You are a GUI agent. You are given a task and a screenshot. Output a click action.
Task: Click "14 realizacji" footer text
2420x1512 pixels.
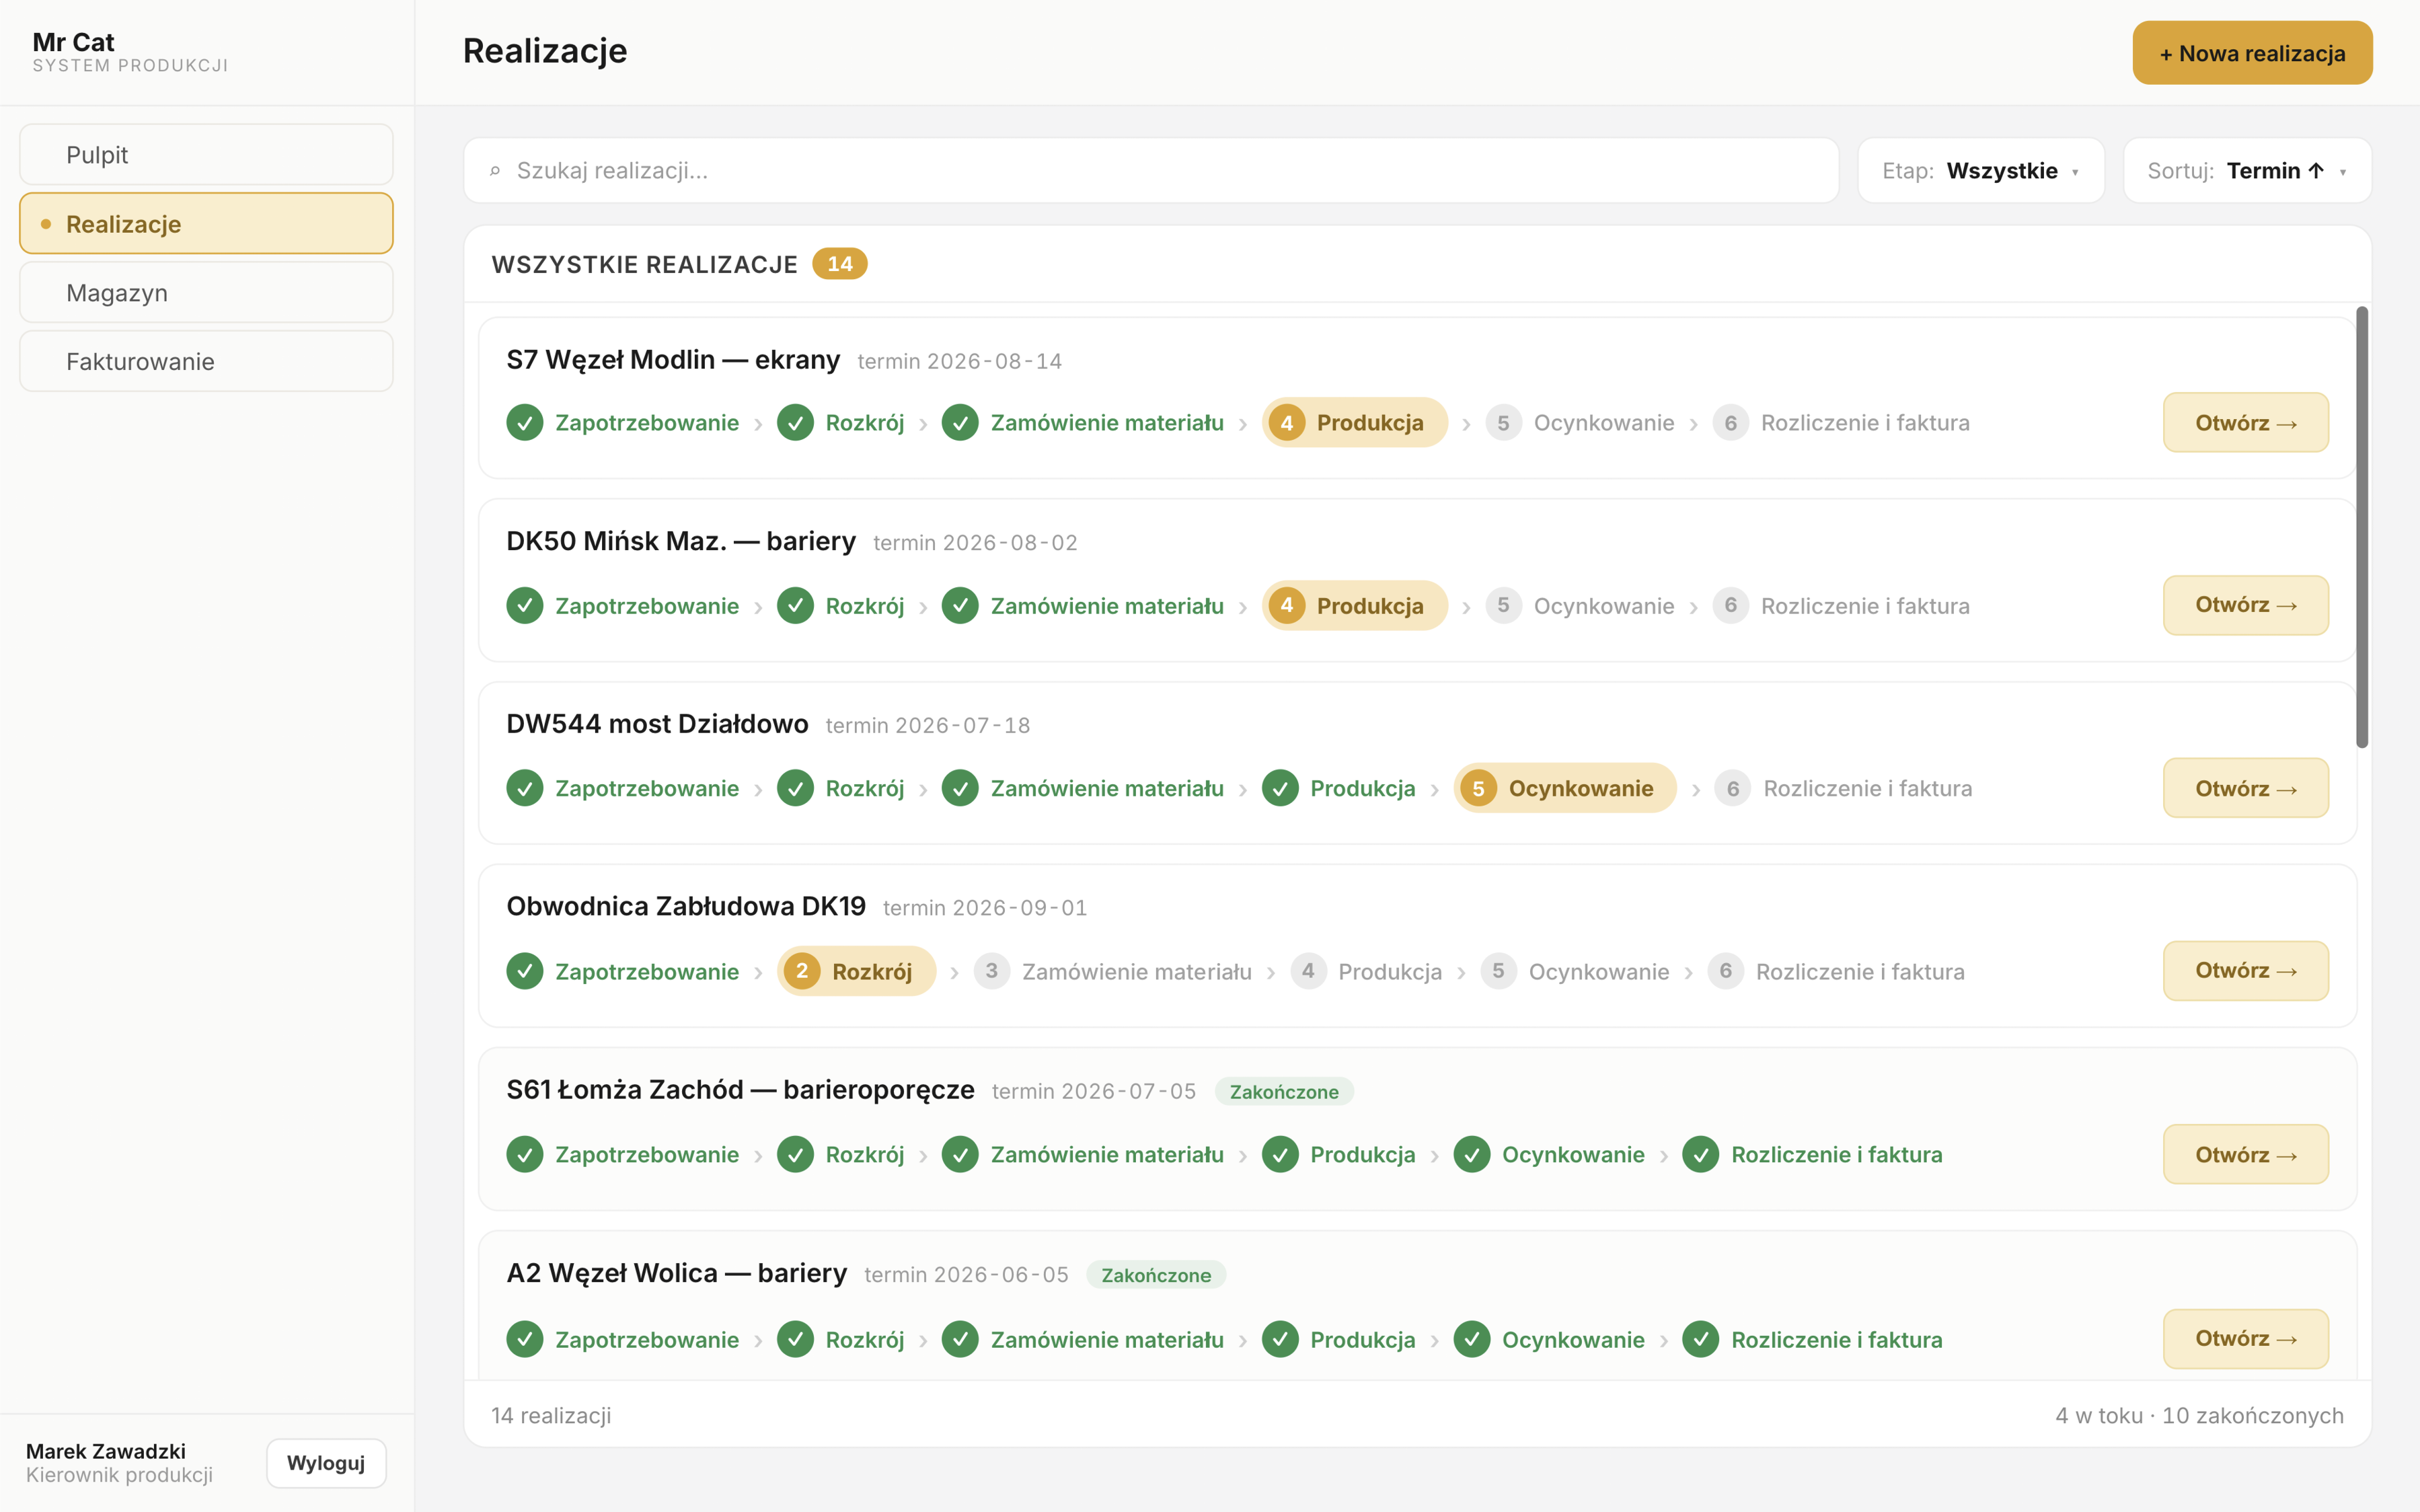tap(551, 1415)
